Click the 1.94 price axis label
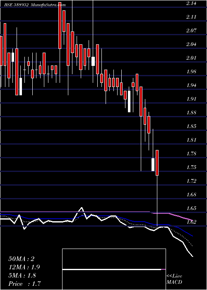The width and height of the screenshot is (207, 290). (191, 85)
